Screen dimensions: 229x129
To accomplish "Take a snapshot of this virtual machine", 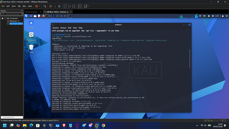I will coord(50,6).
